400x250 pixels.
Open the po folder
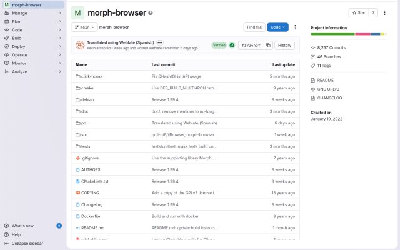point(84,123)
